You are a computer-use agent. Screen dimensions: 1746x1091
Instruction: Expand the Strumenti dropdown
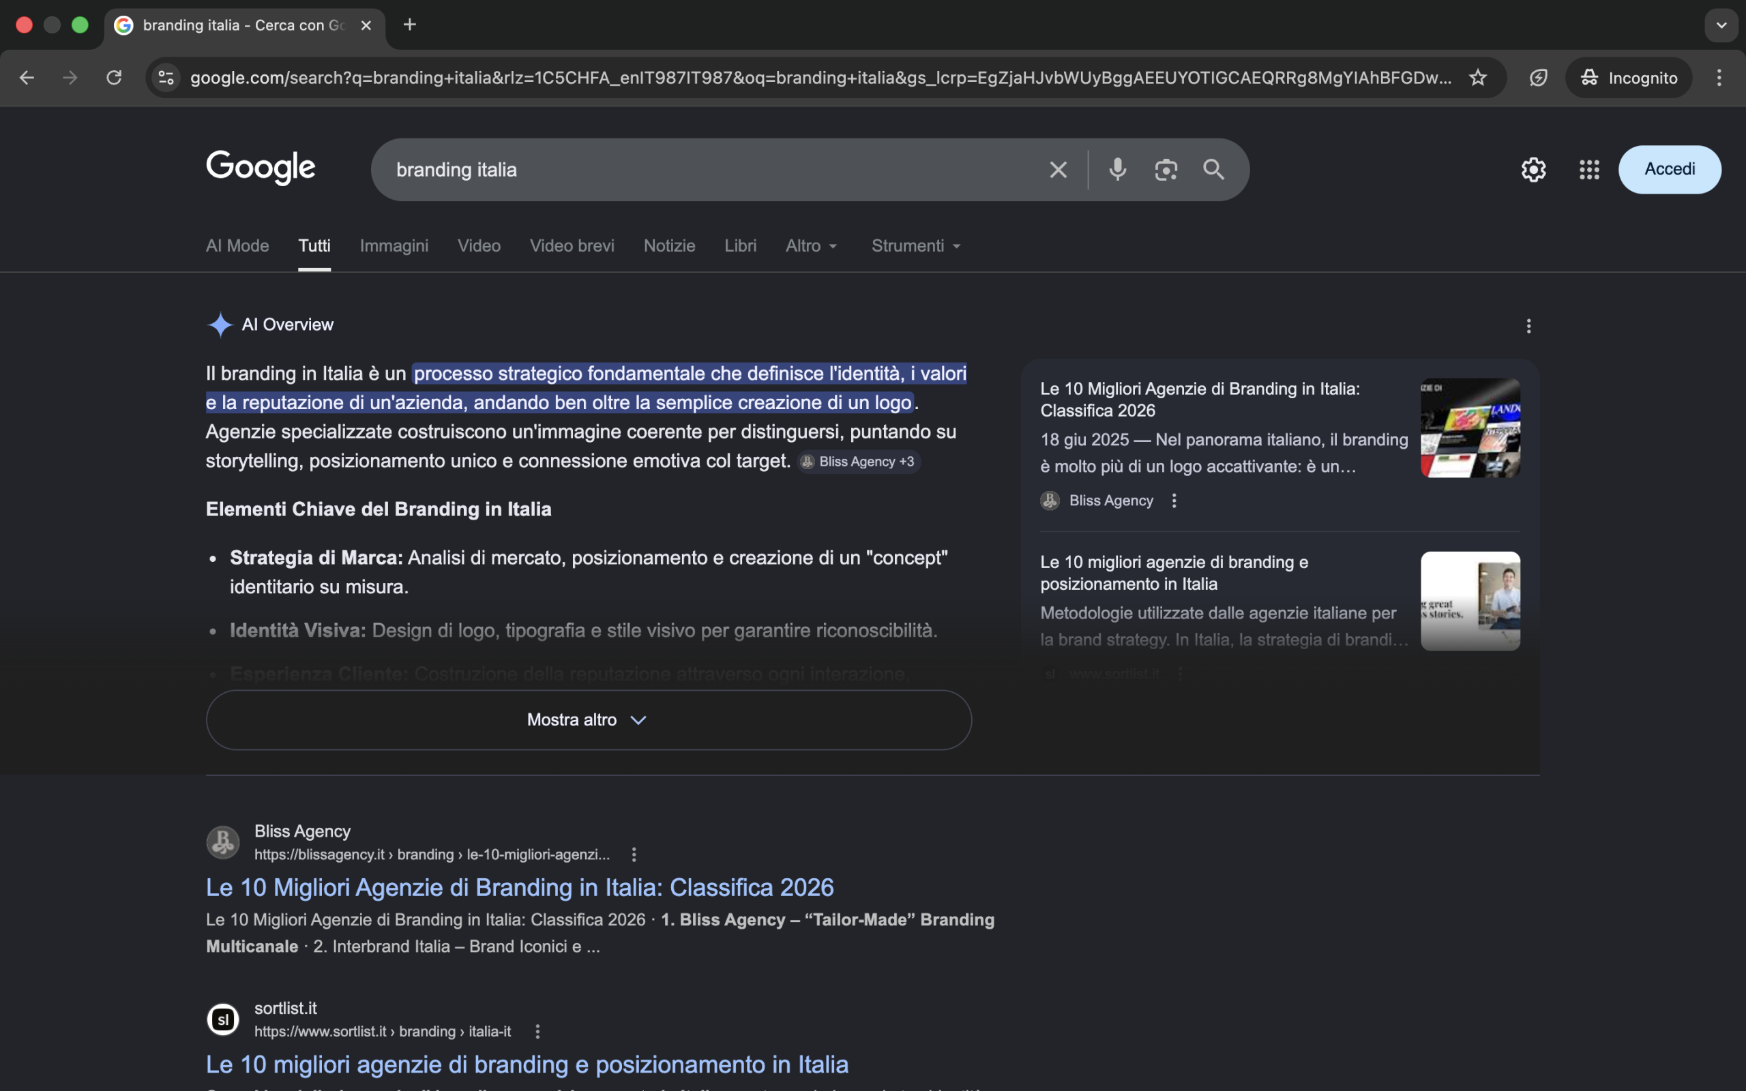point(915,246)
